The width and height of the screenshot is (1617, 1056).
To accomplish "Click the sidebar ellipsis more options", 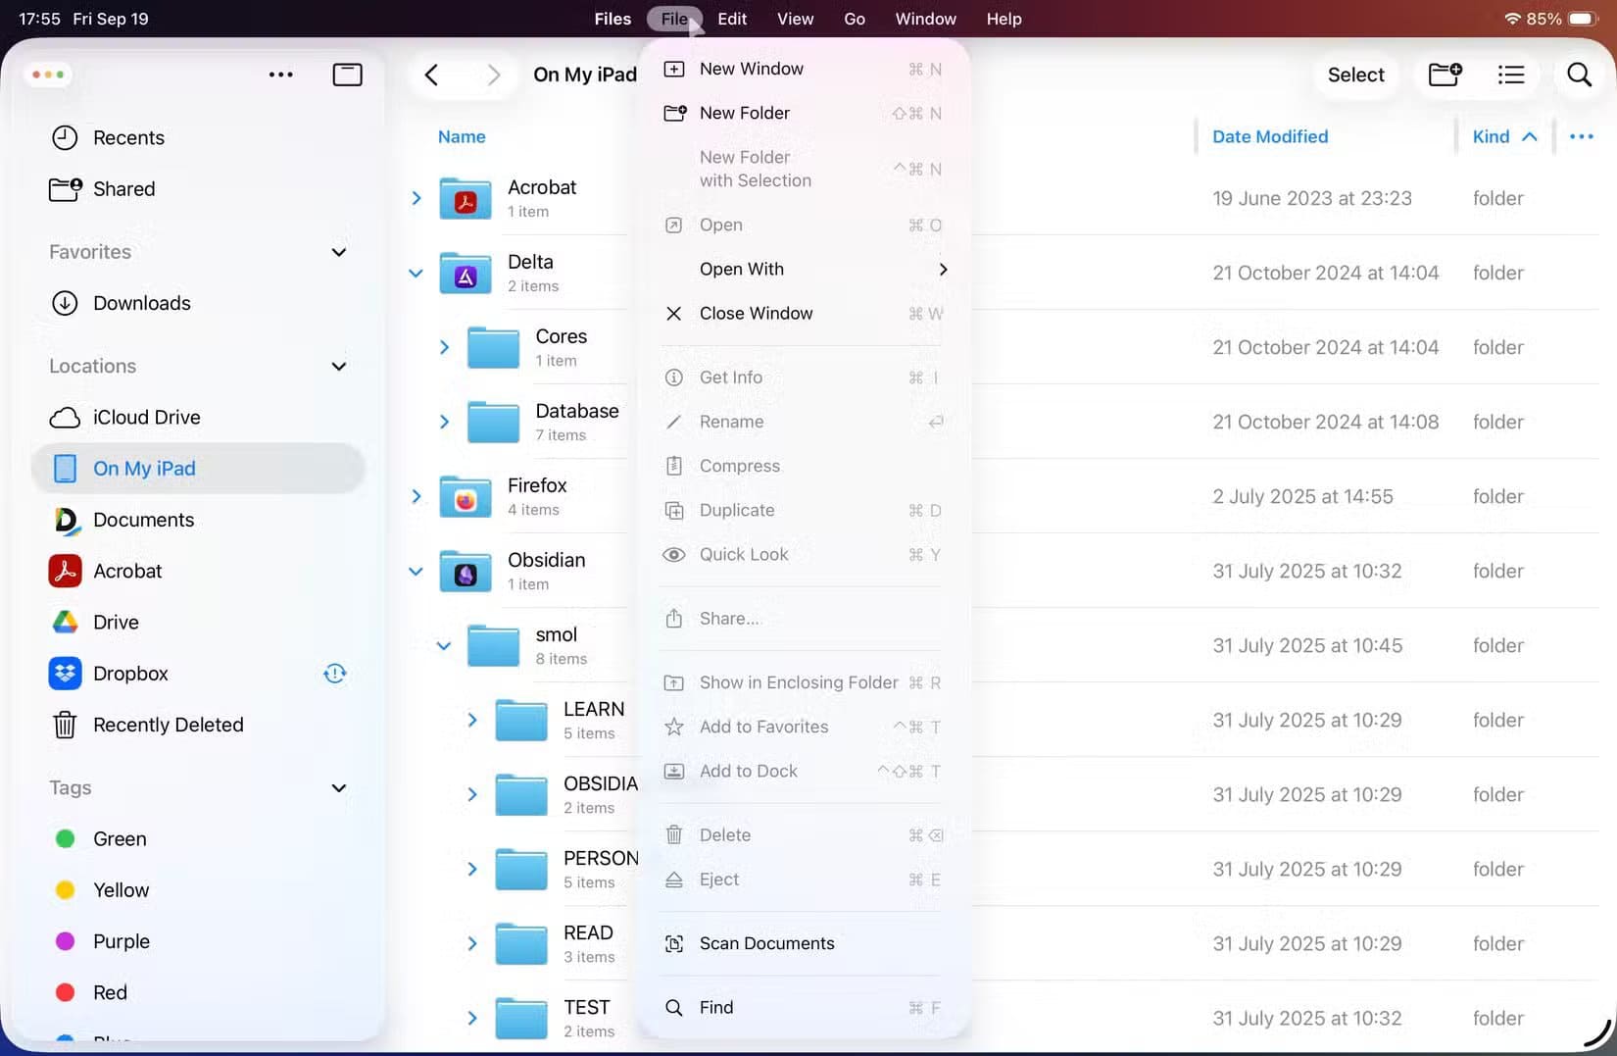I will click(x=281, y=75).
